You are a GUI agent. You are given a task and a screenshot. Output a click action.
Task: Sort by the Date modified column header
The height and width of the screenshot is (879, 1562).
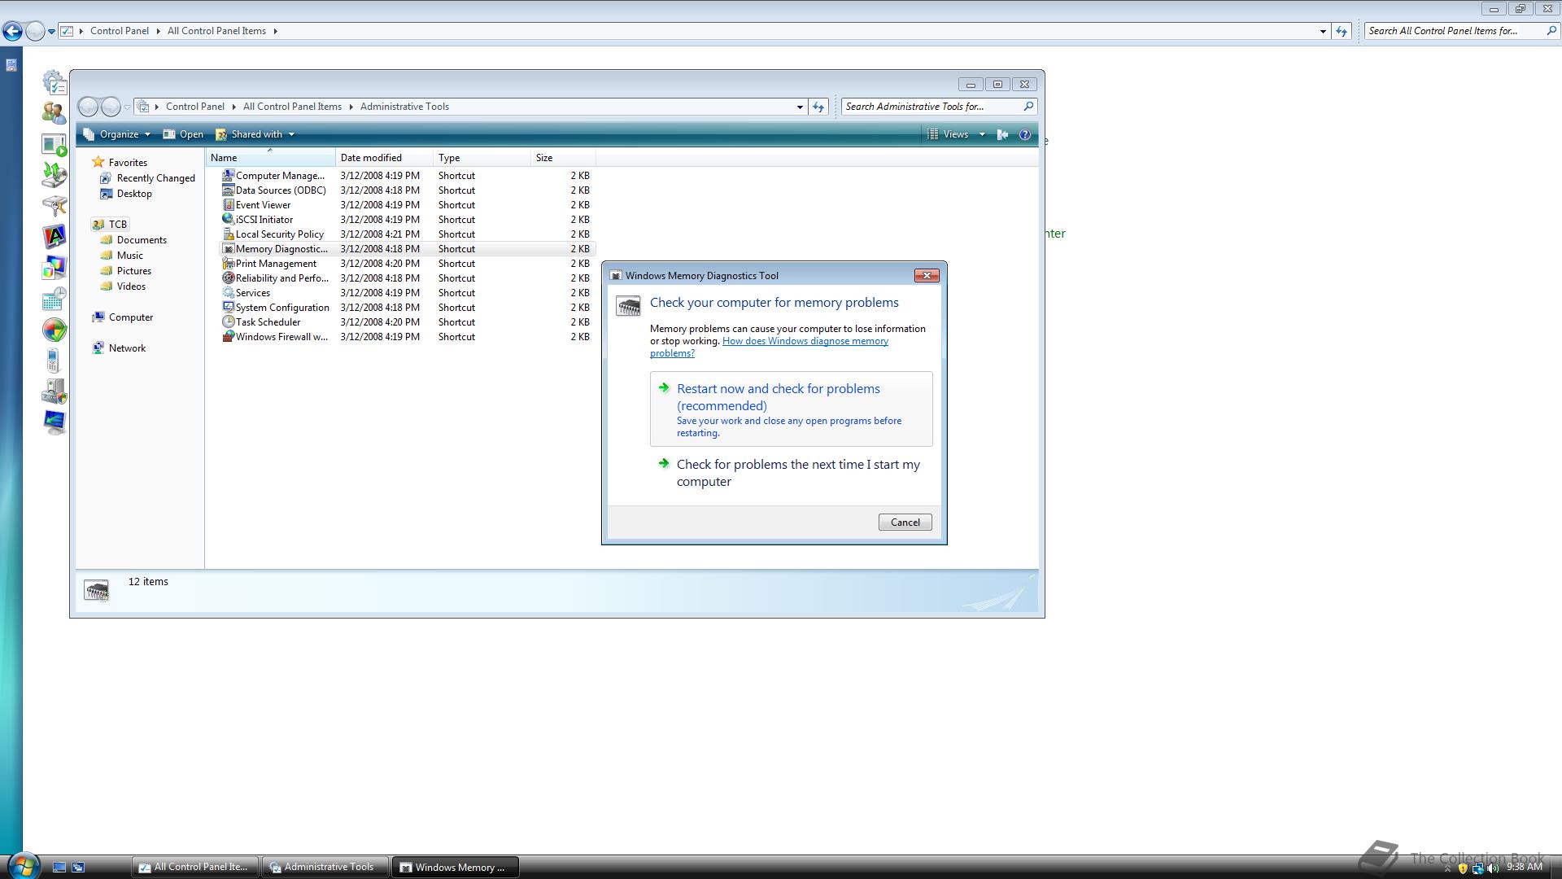384,158
